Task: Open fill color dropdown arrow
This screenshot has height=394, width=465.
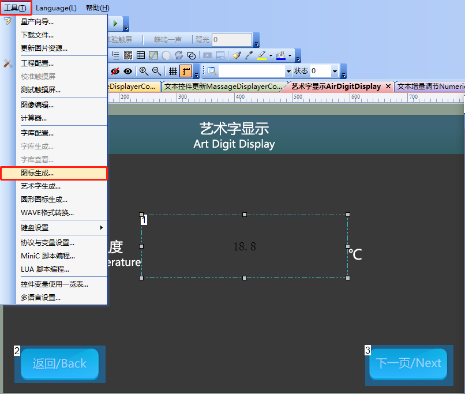Action: click(290, 55)
